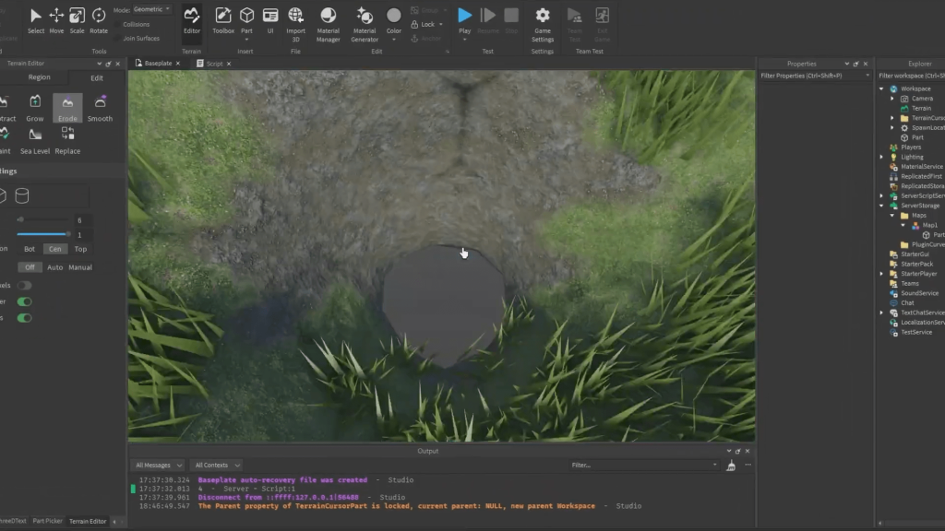Image resolution: width=945 pixels, height=531 pixels.
Task: Open All Contexts dropdown
Action: click(x=217, y=465)
